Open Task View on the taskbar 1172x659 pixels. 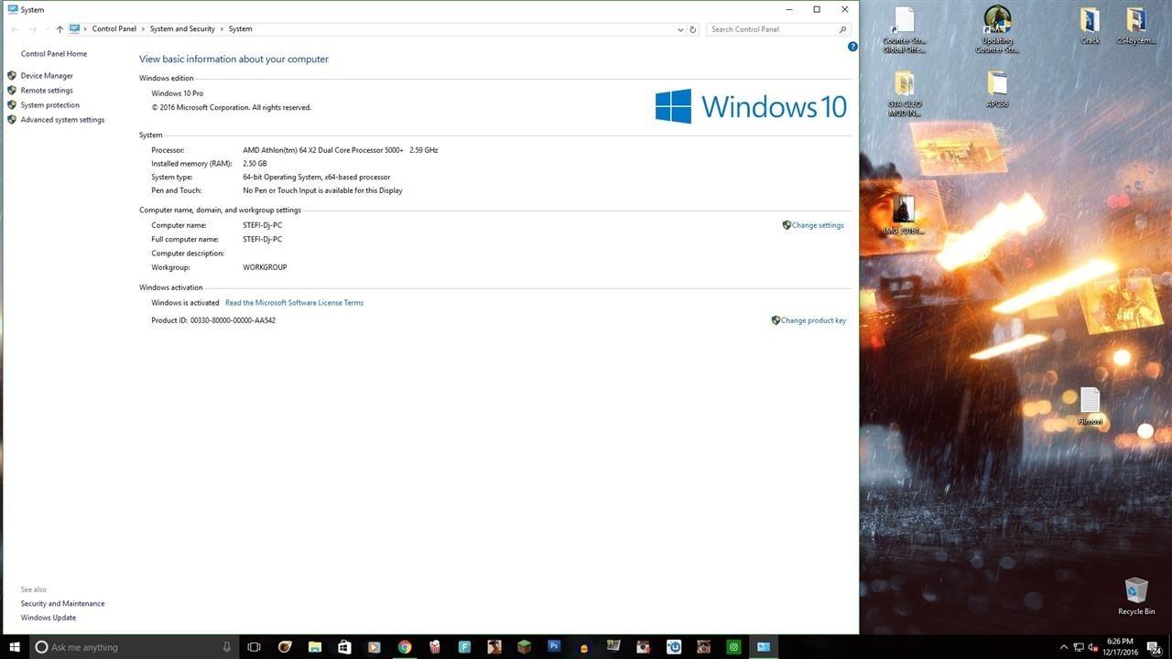(x=255, y=647)
